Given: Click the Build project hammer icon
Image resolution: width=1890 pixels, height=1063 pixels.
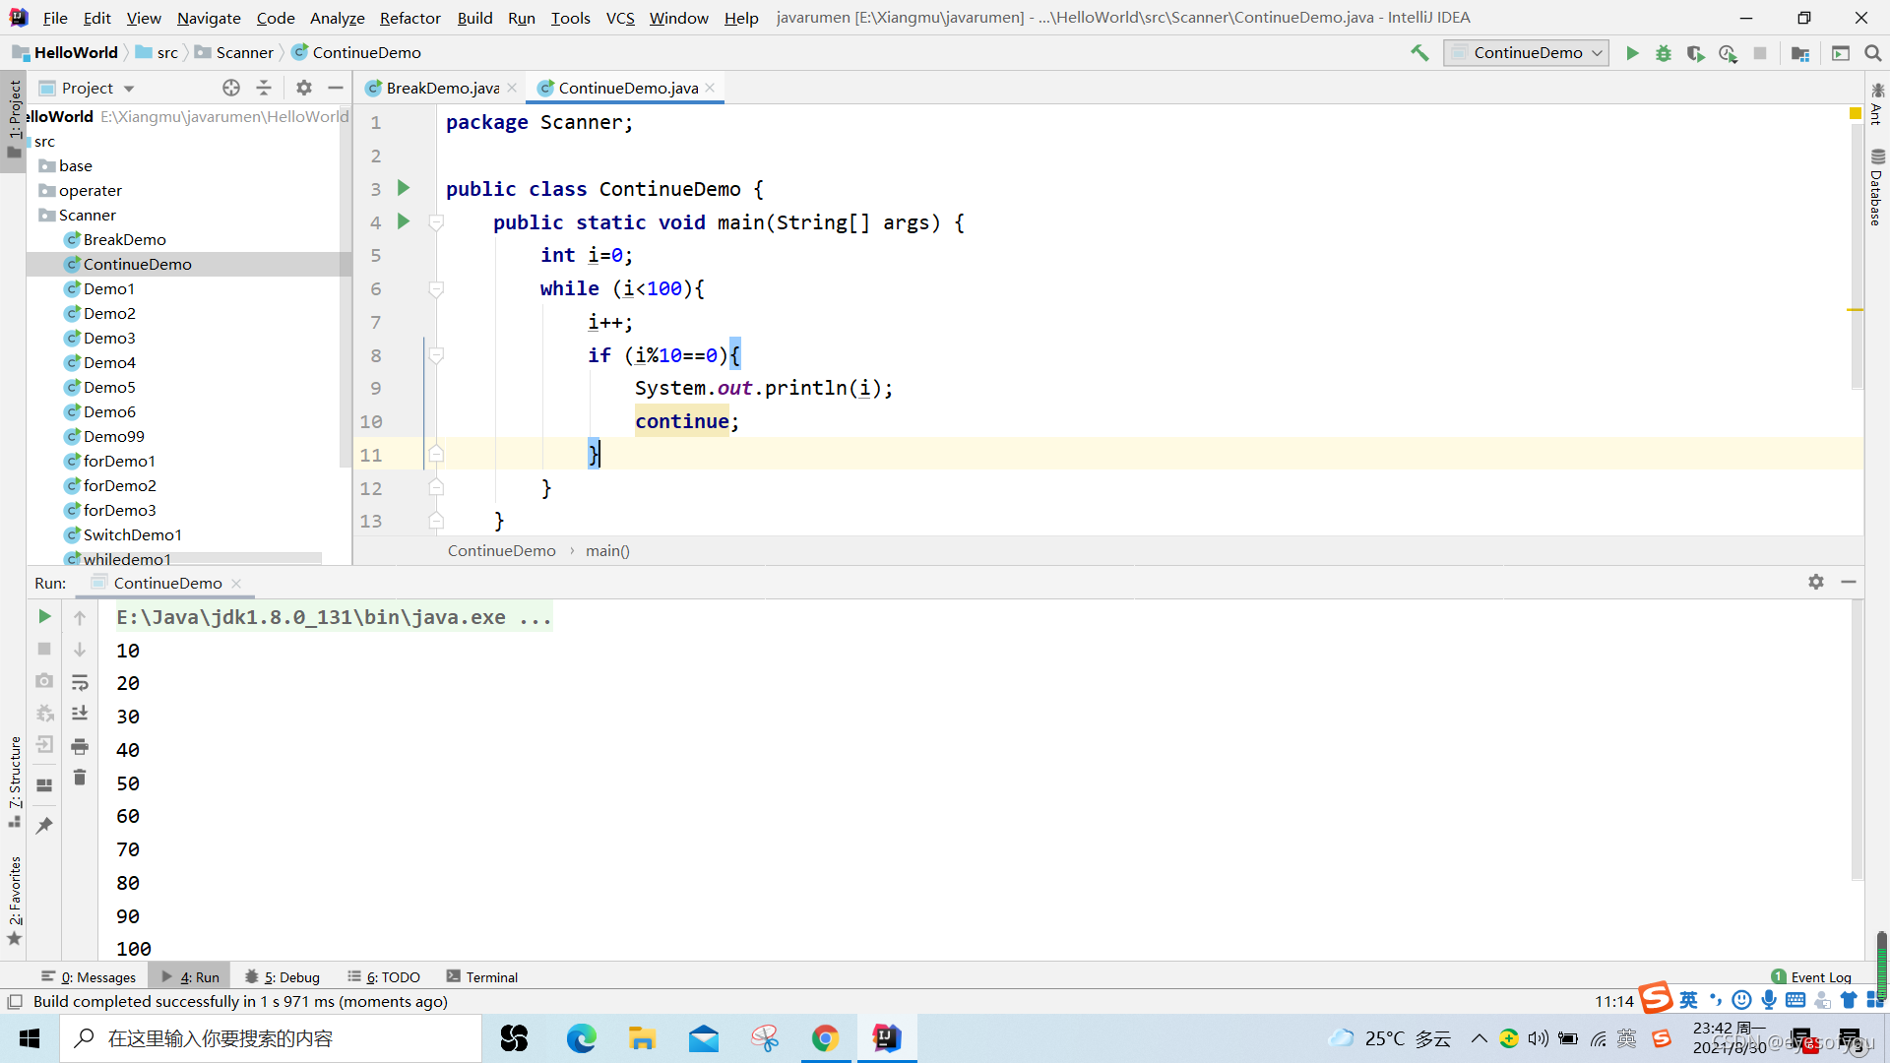Looking at the screenshot, I should 1419,53.
